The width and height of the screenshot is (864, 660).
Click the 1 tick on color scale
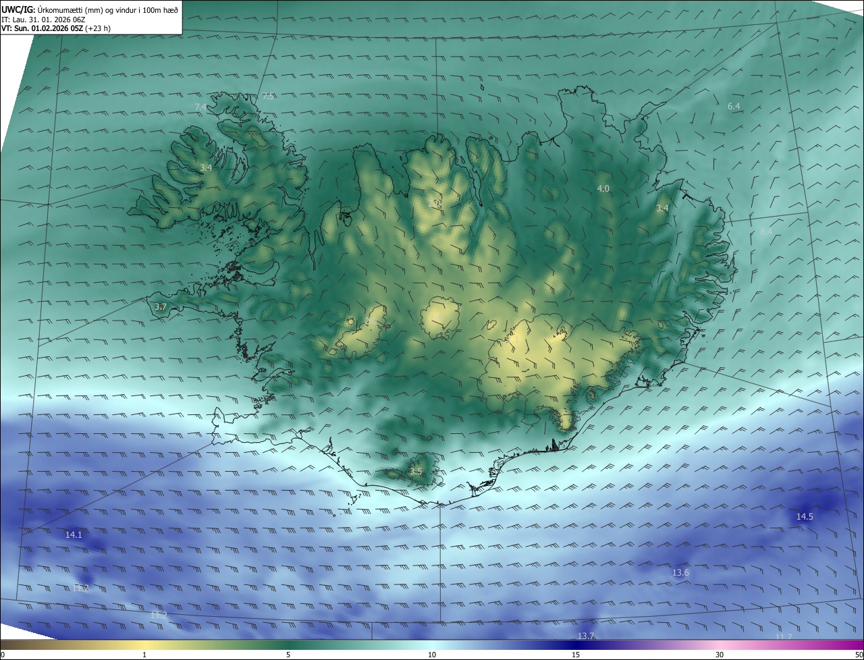tap(144, 655)
